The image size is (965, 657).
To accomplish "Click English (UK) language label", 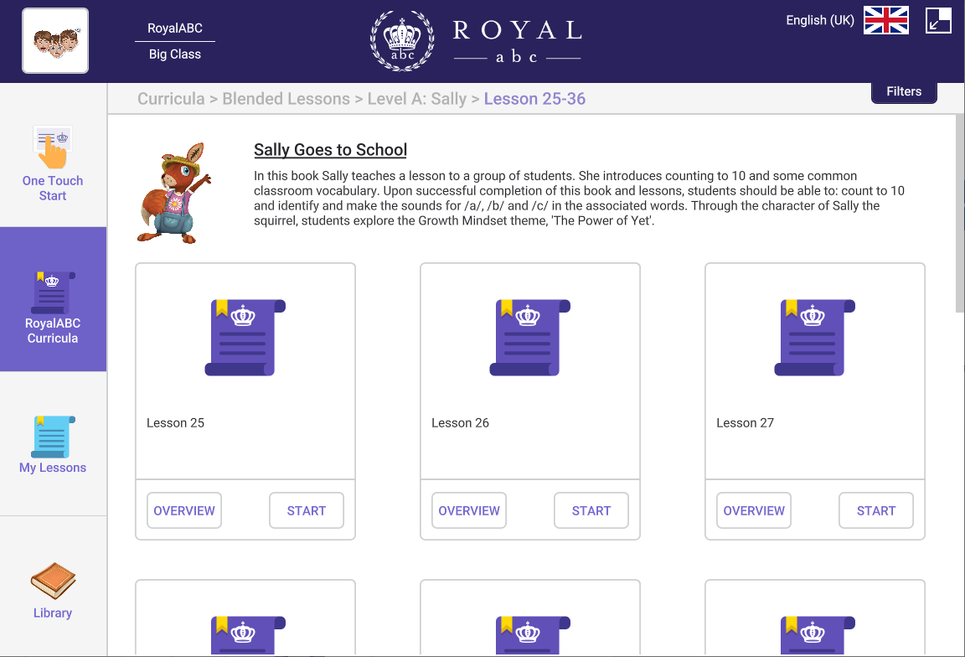I will tap(820, 20).
